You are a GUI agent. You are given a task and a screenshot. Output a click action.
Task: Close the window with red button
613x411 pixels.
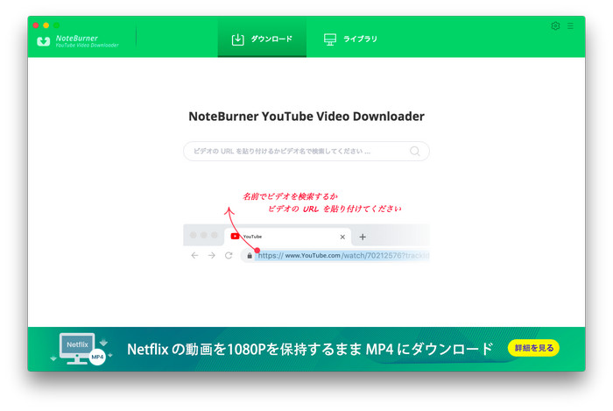(36, 25)
